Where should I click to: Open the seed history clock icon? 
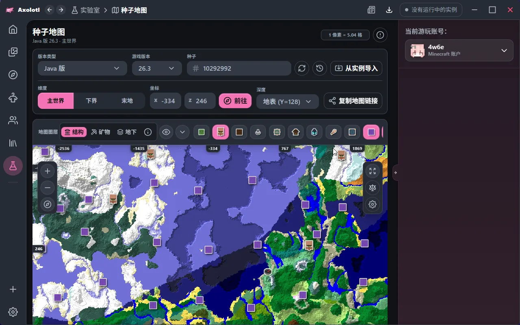pos(320,68)
